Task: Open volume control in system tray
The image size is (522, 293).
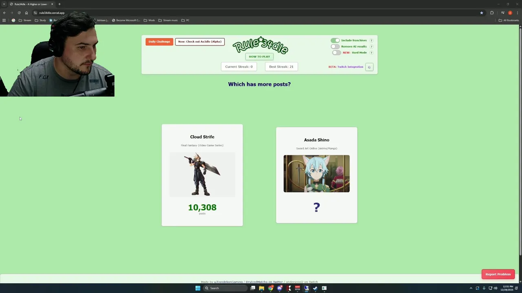Action: [x=495, y=288]
